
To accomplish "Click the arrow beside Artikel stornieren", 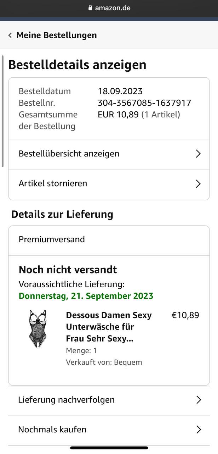I will pyautogui.click(x=198, y=184).
